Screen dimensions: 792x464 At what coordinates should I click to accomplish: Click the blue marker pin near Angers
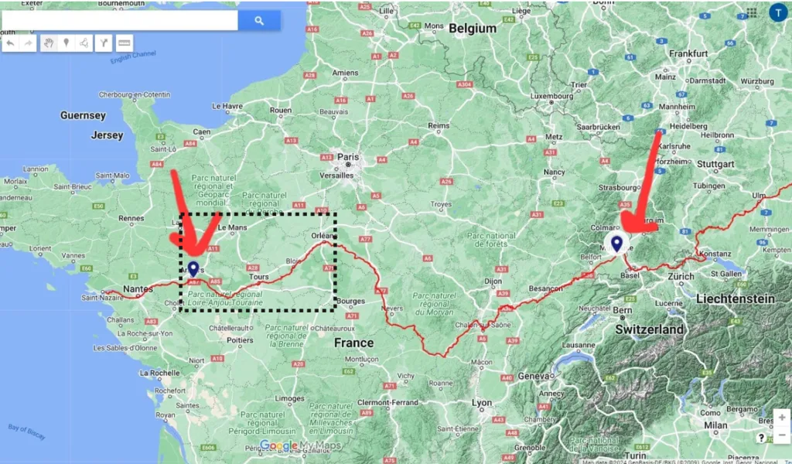193,269
